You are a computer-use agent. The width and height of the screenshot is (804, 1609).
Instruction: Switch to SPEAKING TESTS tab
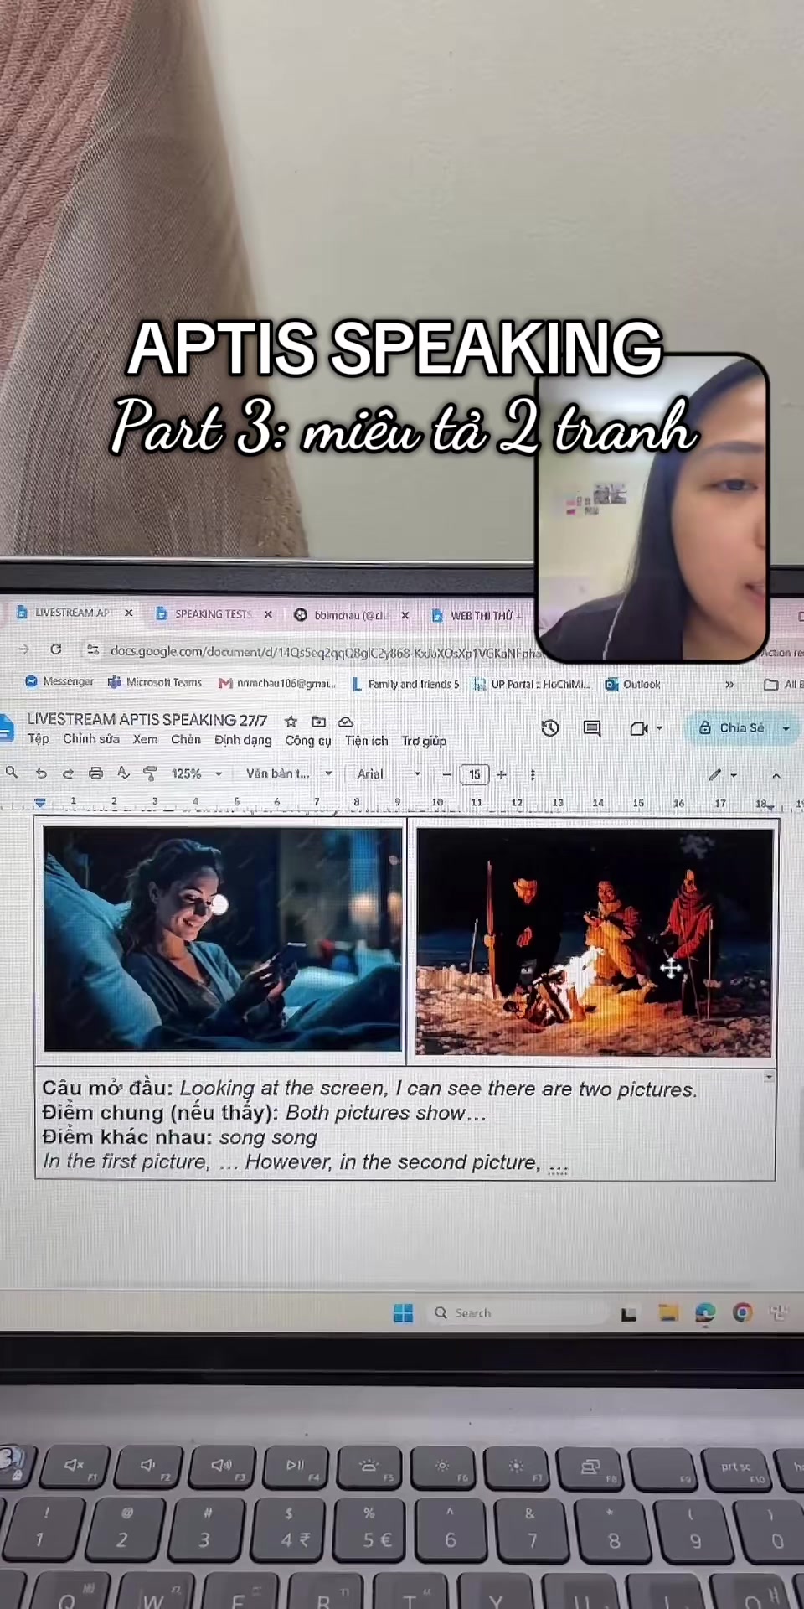[x=204, y=614]
